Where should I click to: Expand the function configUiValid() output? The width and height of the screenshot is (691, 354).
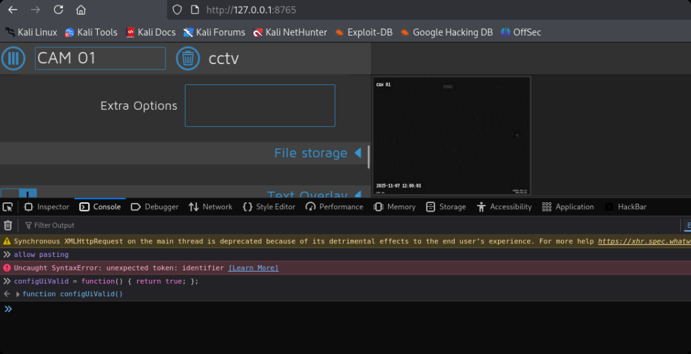[x=18, y=295]
